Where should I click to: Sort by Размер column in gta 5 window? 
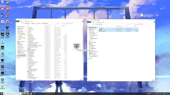pos(135,26)
